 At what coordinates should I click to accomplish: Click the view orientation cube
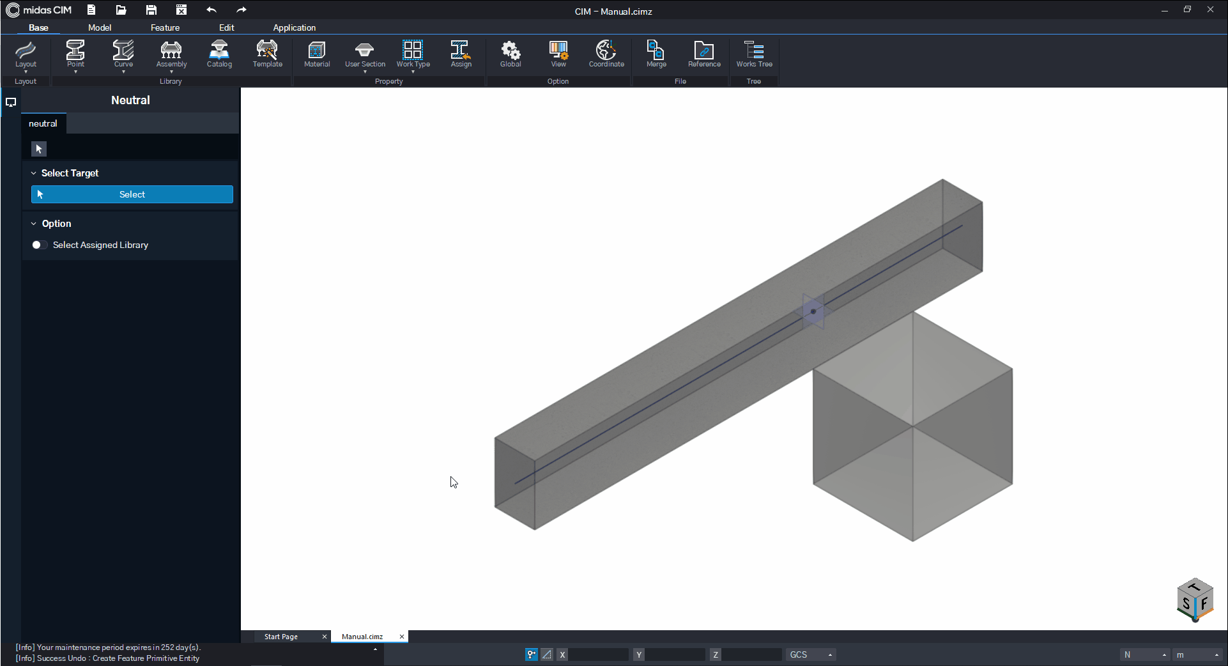1194,600
